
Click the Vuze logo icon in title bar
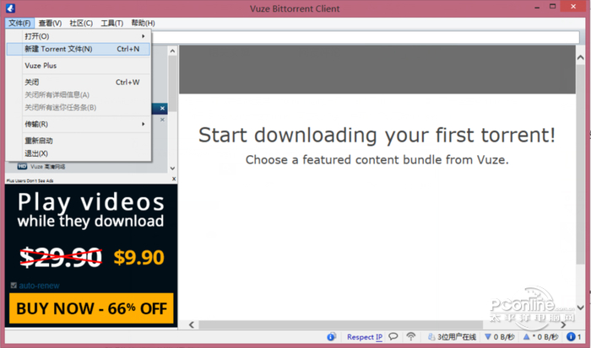(x=10, y=8)
